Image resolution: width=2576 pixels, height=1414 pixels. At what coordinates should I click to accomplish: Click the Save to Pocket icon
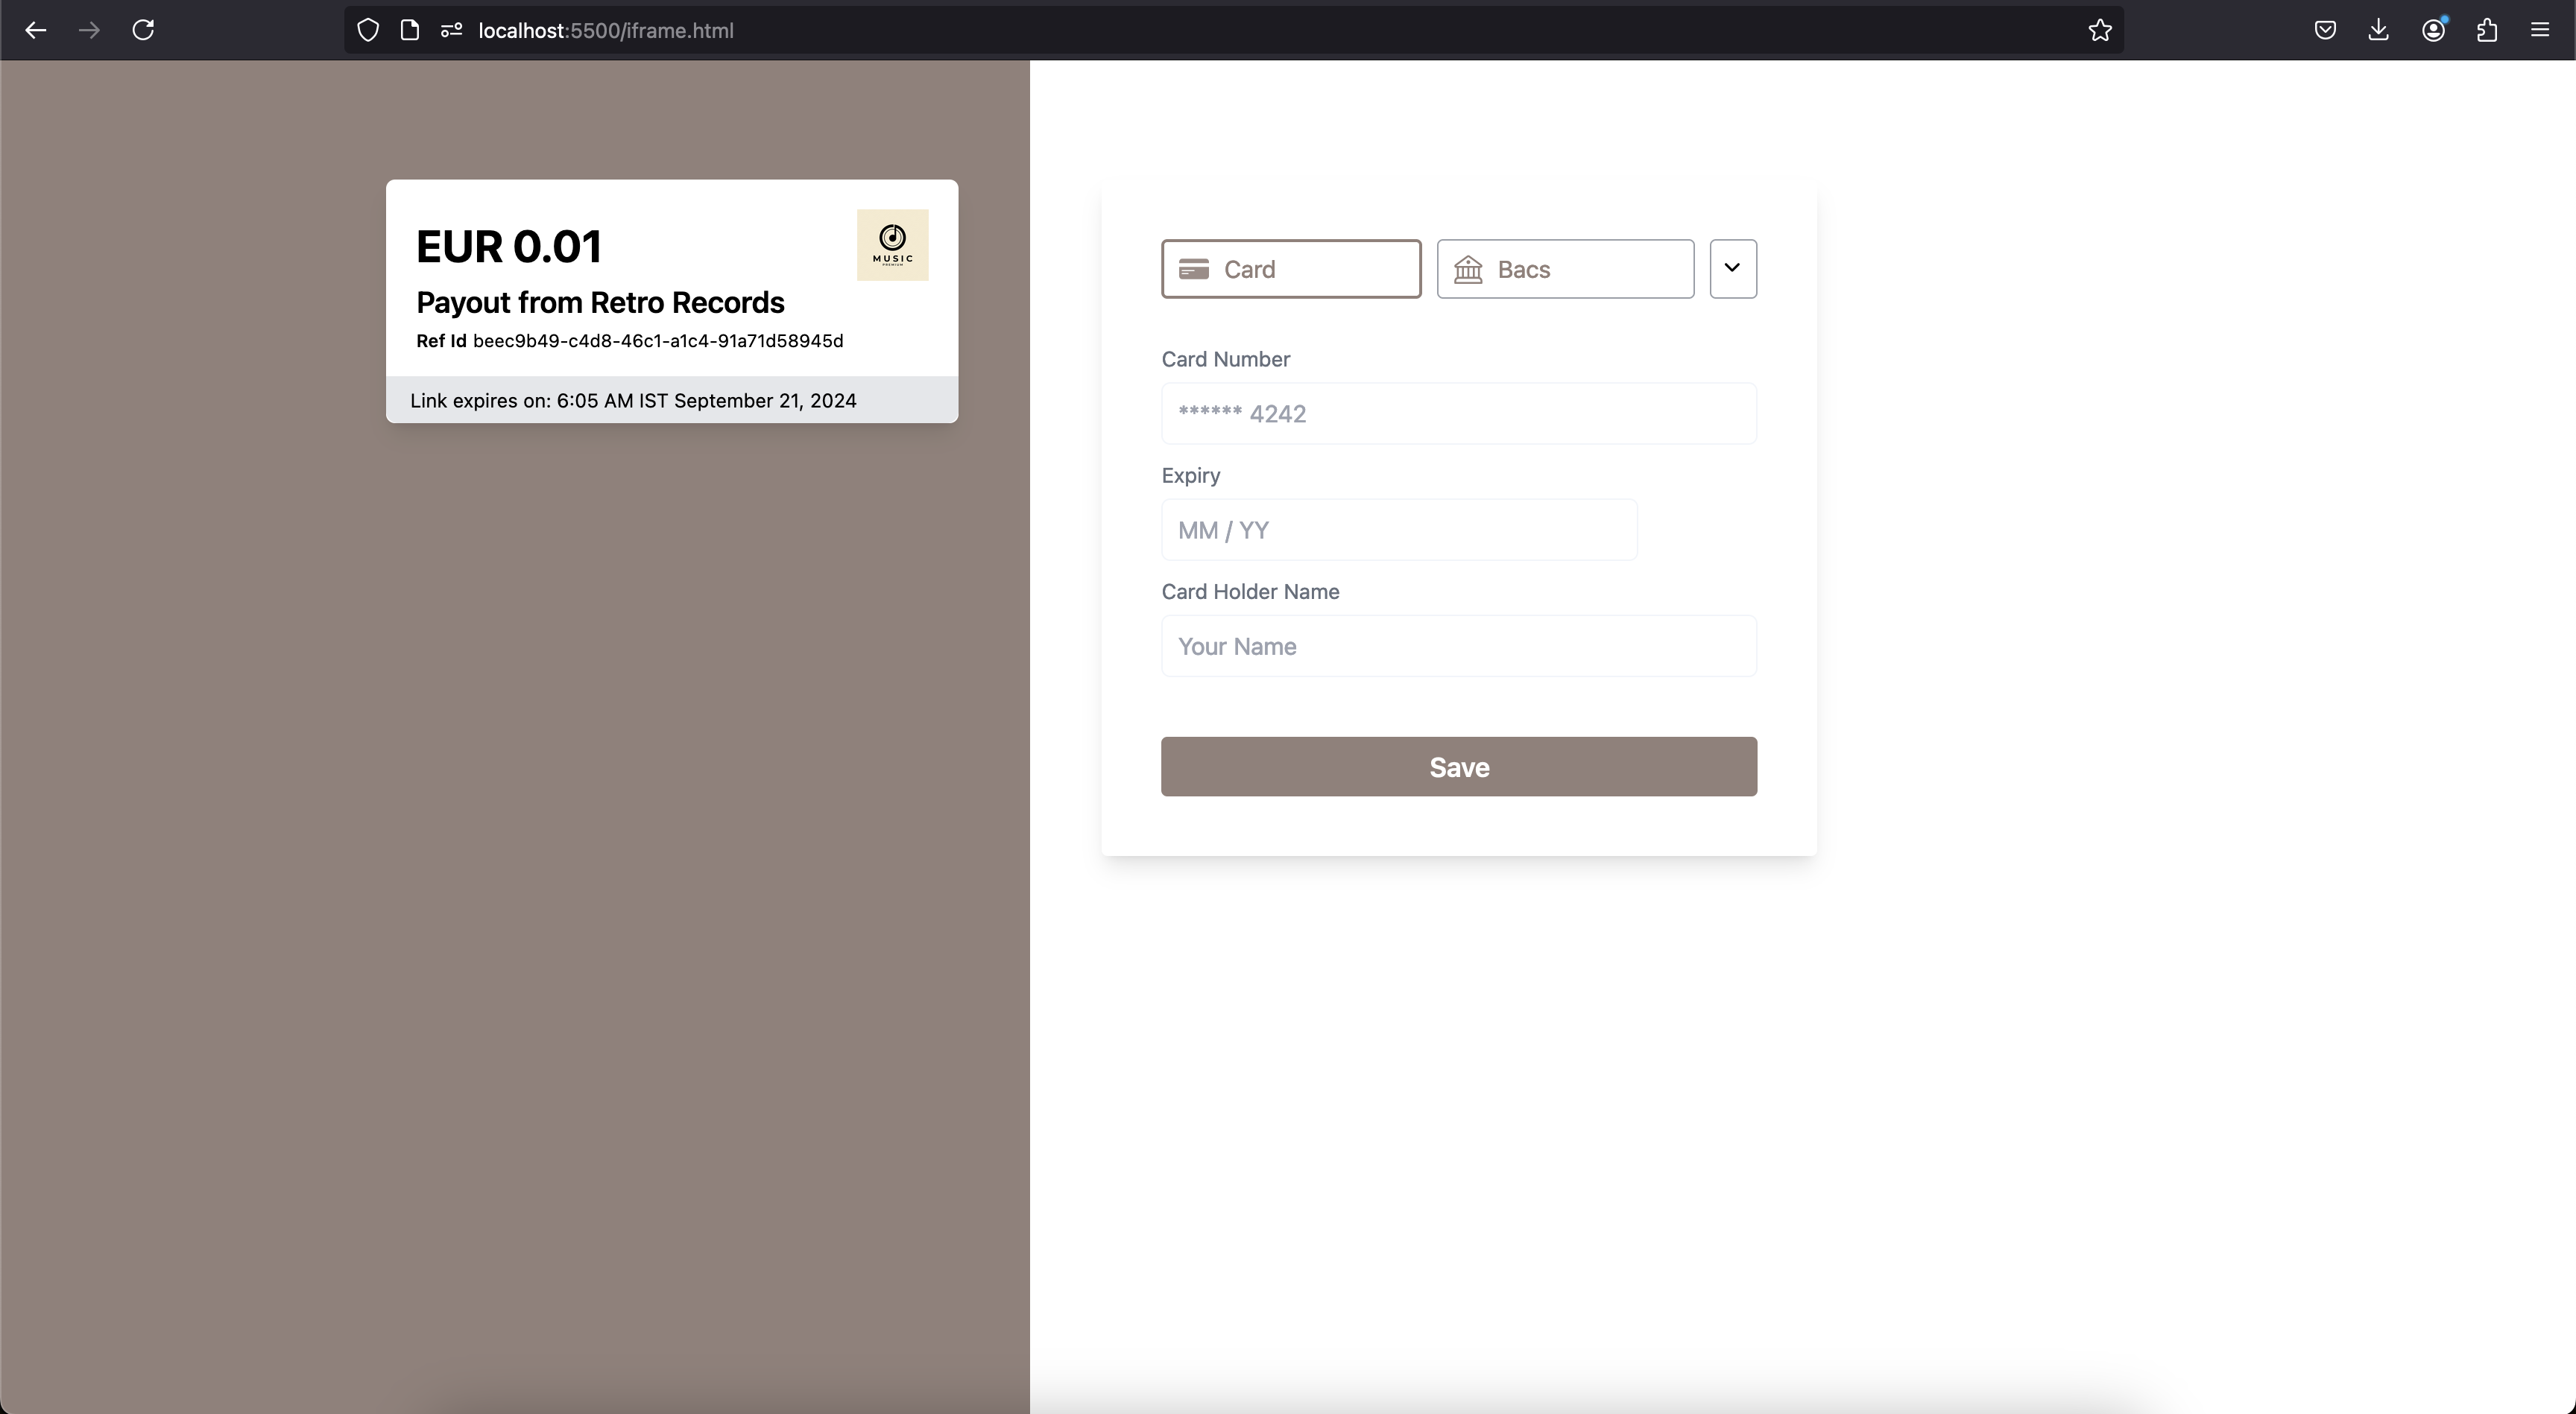tap(2325, 30)
